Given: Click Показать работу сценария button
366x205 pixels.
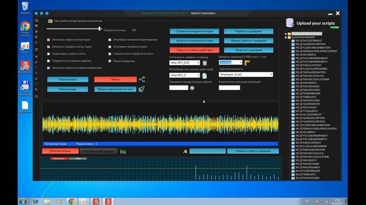Looking at the screenshot, I should coord(253,151).
